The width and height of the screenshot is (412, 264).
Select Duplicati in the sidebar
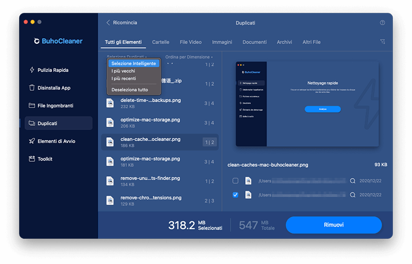tap(58, 123)
